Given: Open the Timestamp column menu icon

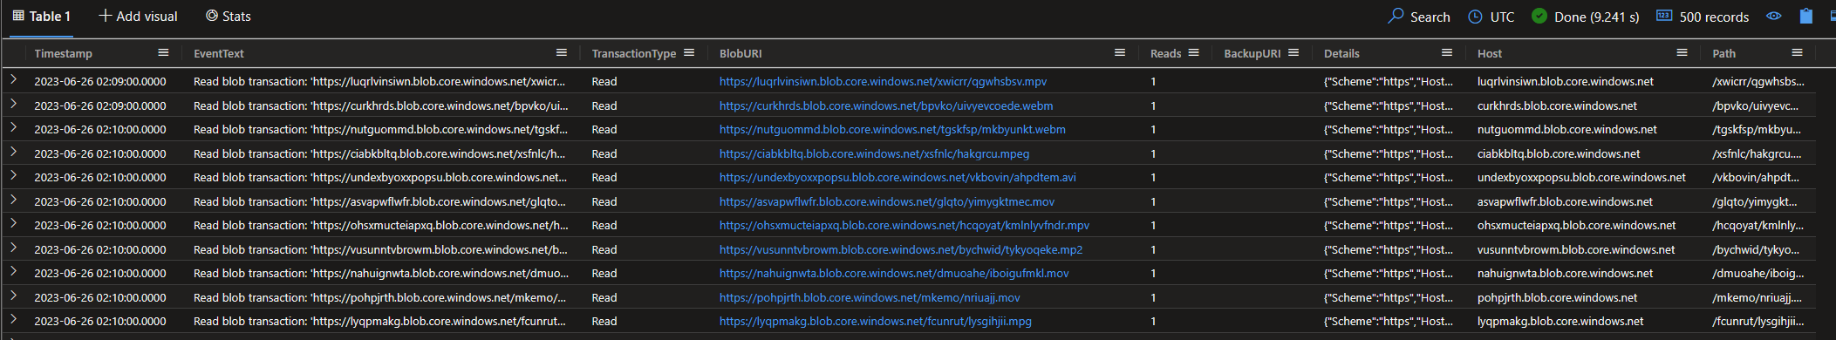Looking at the screenshot, I should 163,53.
